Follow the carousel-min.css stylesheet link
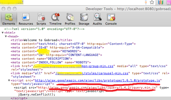Image resolution: width=171 pixels, height=100 pixels. 92,73
